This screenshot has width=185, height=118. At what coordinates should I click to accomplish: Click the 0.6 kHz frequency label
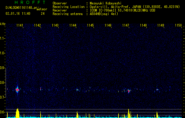point(2,112)
